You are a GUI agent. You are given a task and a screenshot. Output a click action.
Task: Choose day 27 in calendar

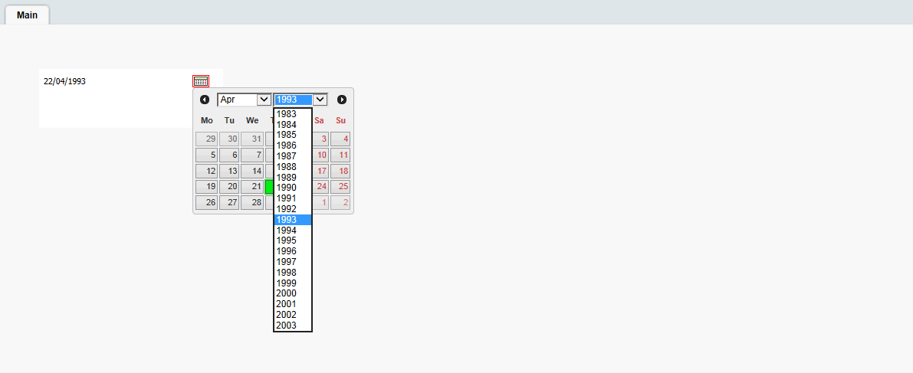[x=229, y=202]
